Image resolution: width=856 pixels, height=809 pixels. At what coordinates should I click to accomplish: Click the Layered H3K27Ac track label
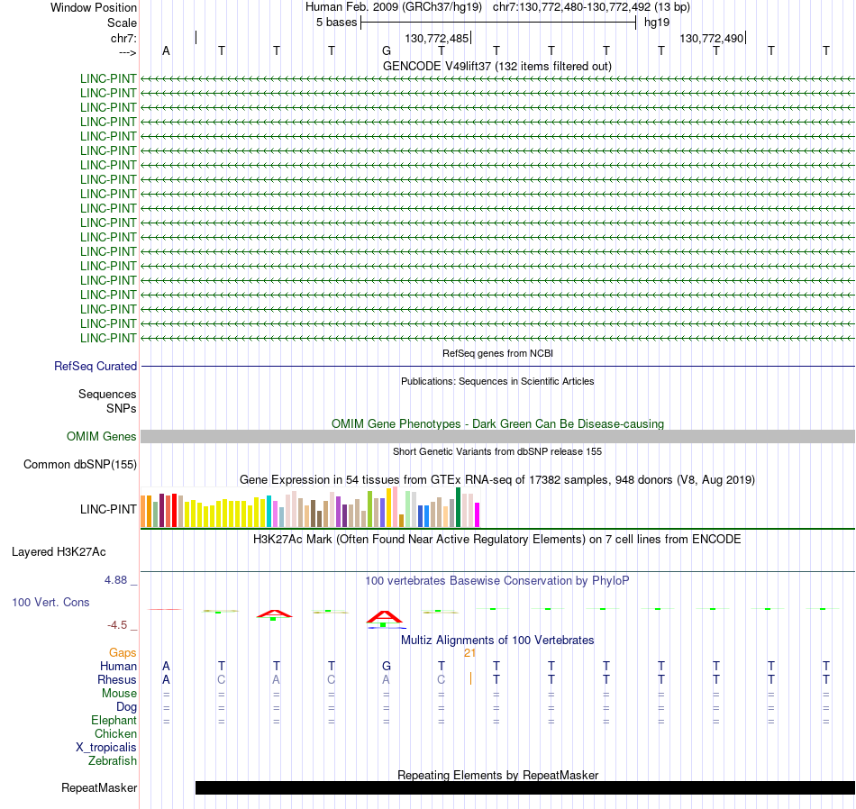(x=59, y=552)
